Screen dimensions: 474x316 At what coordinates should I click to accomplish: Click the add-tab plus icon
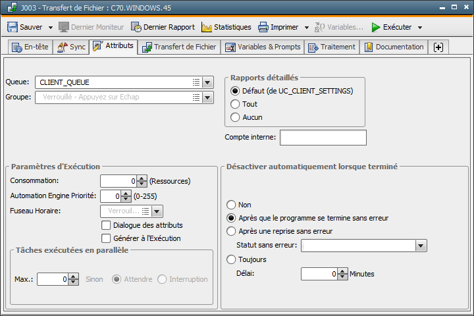click(438, 47)
